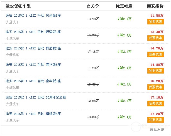
Task: Click 我要优惠 button under 13.38万 price
Action: tap(155, 38)
